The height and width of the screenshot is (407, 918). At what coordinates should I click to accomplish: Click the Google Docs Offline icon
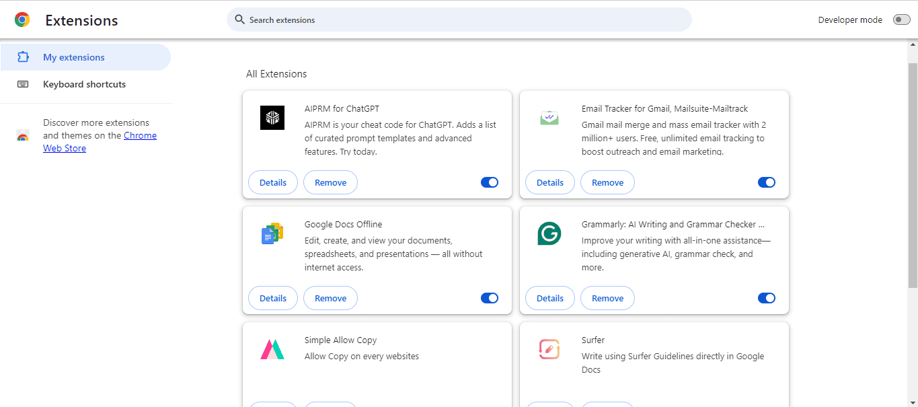click(x=272, y=233)
